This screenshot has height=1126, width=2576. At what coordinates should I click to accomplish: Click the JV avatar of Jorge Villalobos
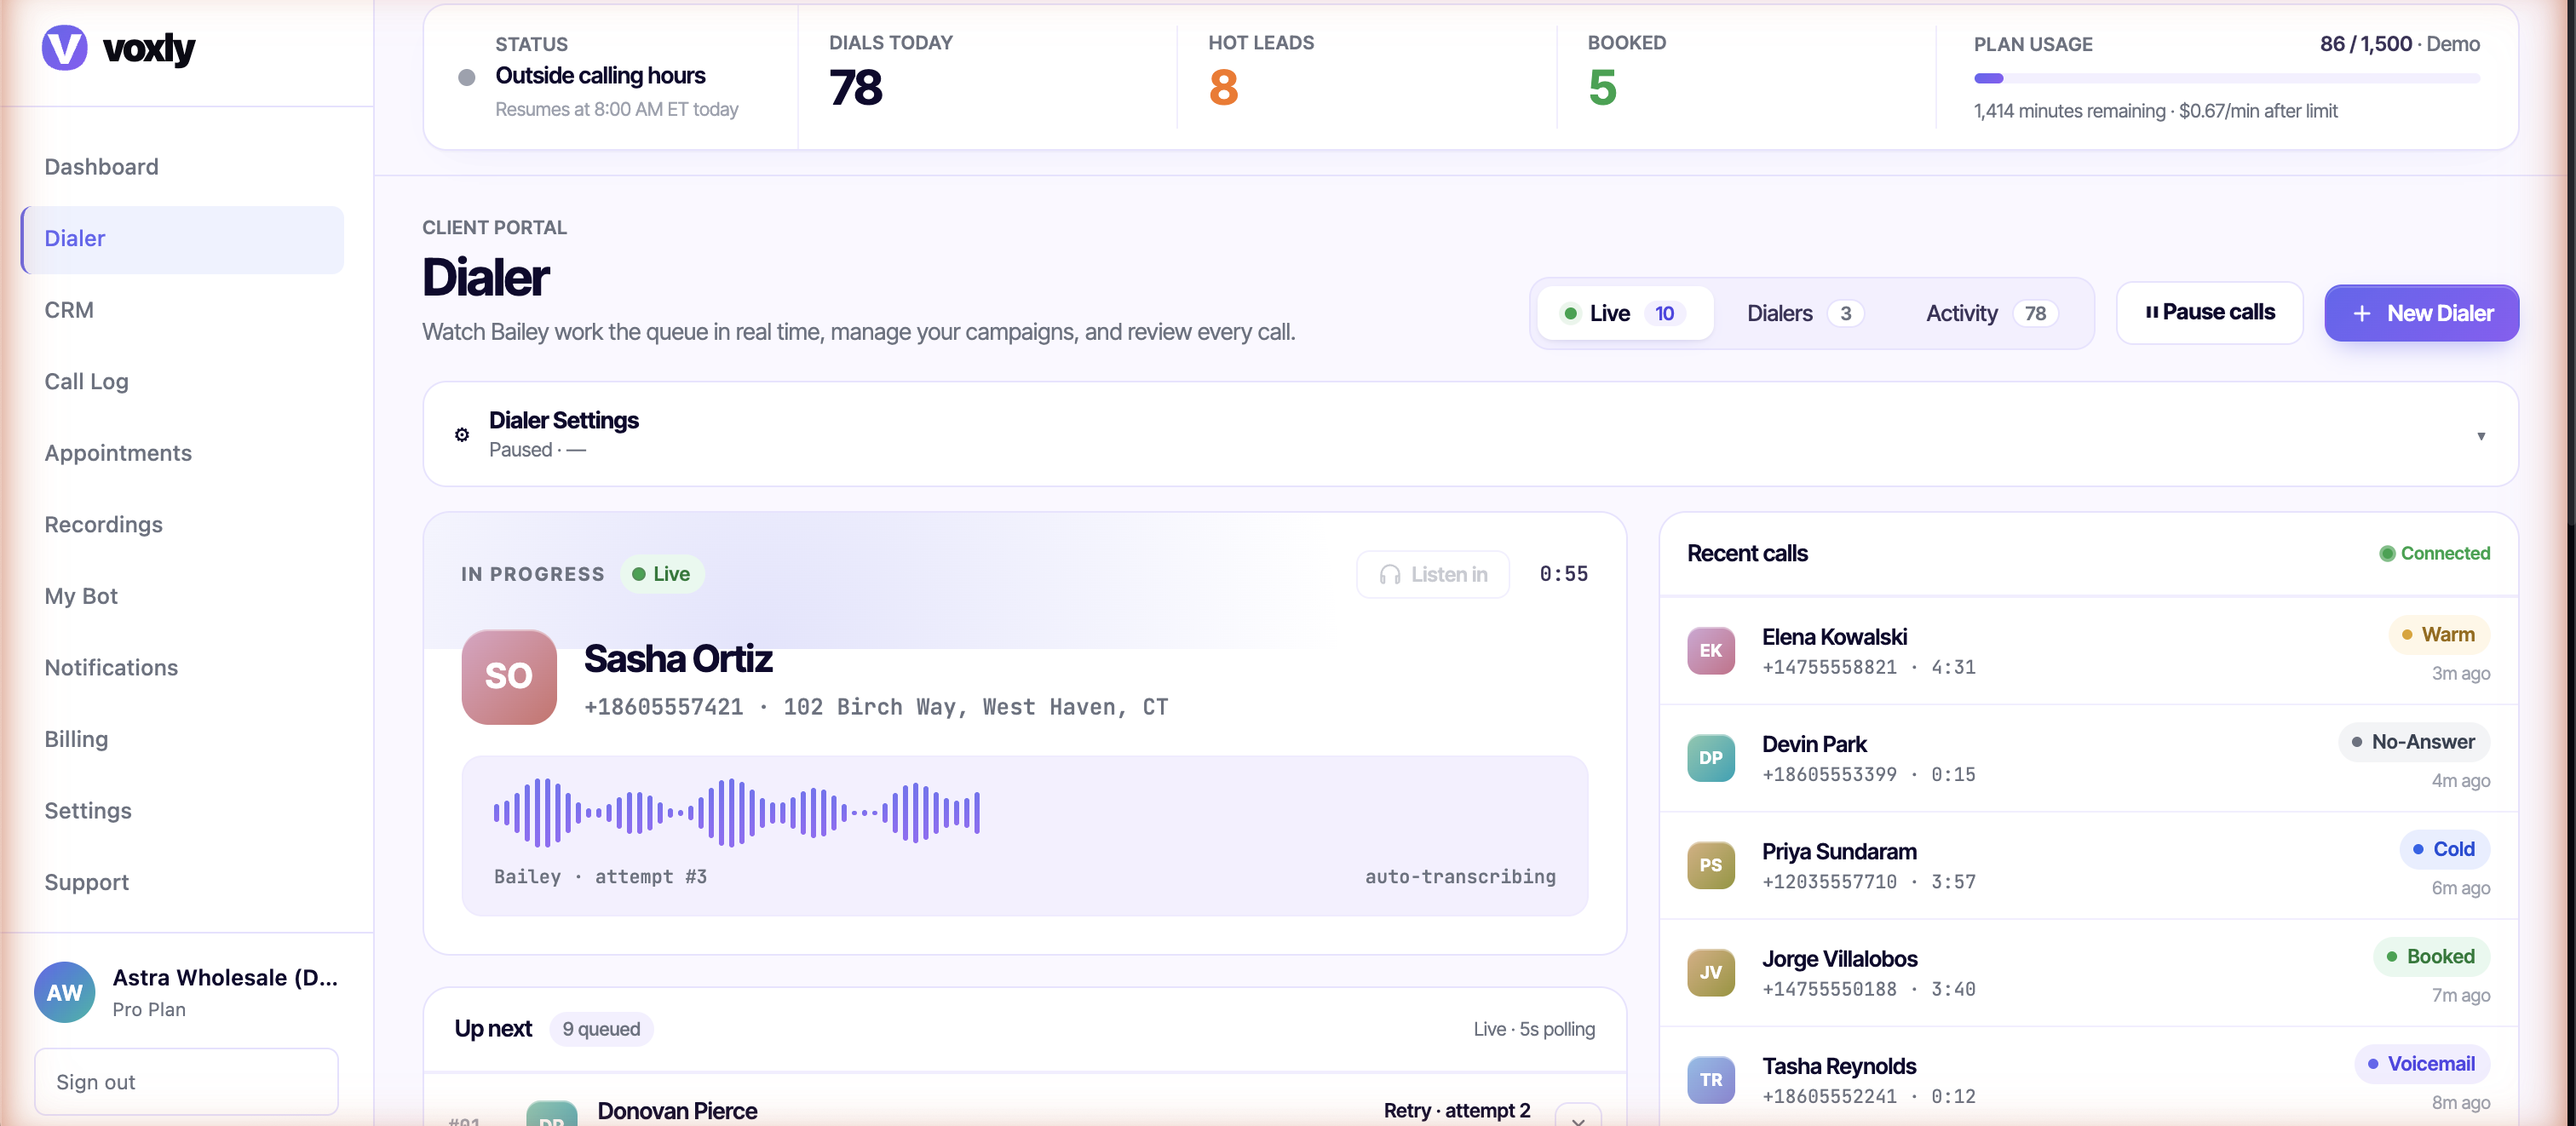tap(1711, 972)
